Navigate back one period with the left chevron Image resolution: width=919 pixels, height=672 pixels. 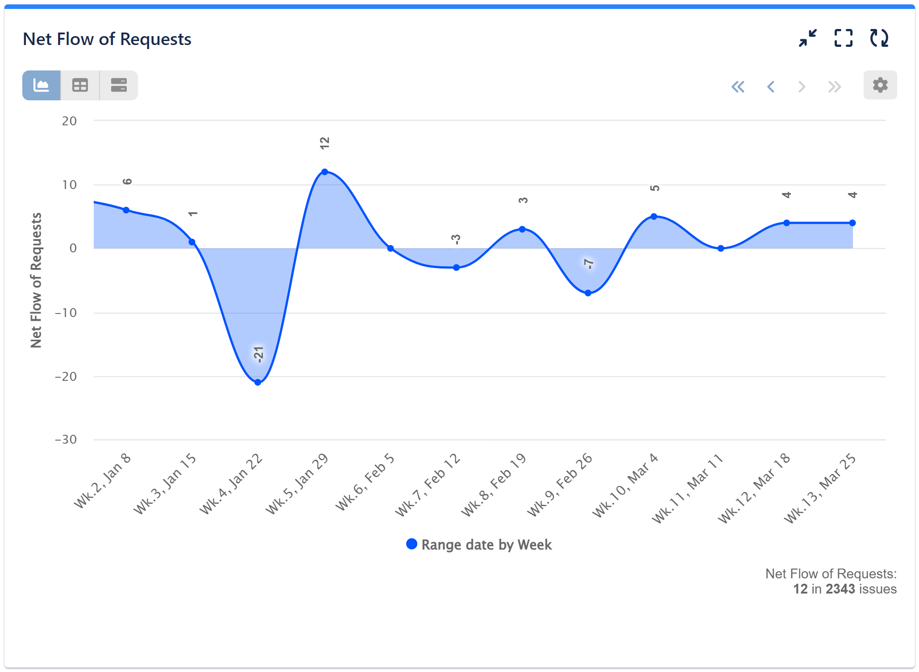pos(771,87)
